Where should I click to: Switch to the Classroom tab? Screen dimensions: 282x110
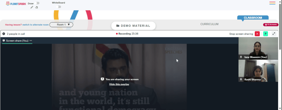coord(253,18)
